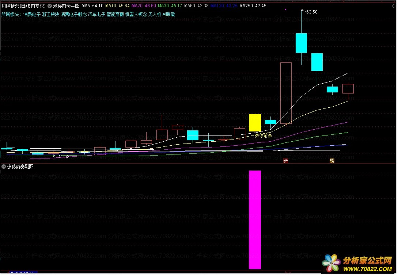Click the yellow 涨停前奏 signal candle

(x=255, y=123)
